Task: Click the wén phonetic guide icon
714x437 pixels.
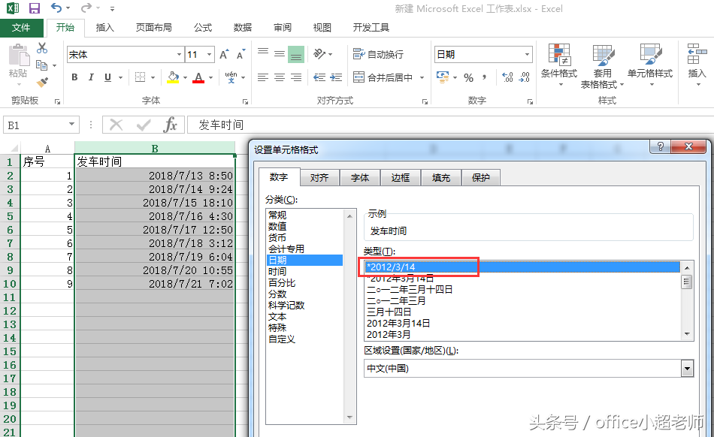Action: (231, 77)
